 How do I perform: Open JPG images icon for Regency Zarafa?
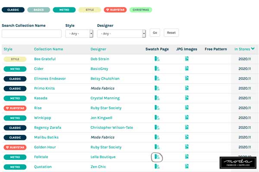(186, 127)
